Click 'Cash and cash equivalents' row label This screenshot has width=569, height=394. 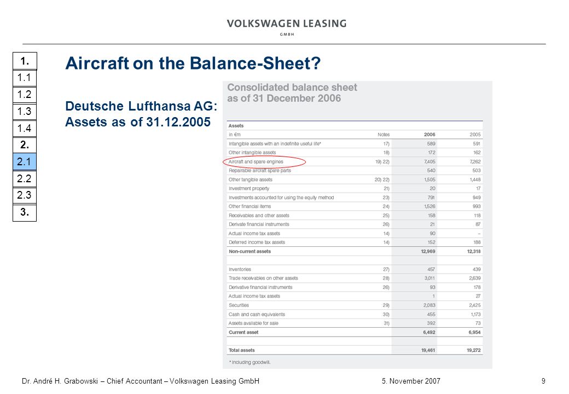pos(257,315)
